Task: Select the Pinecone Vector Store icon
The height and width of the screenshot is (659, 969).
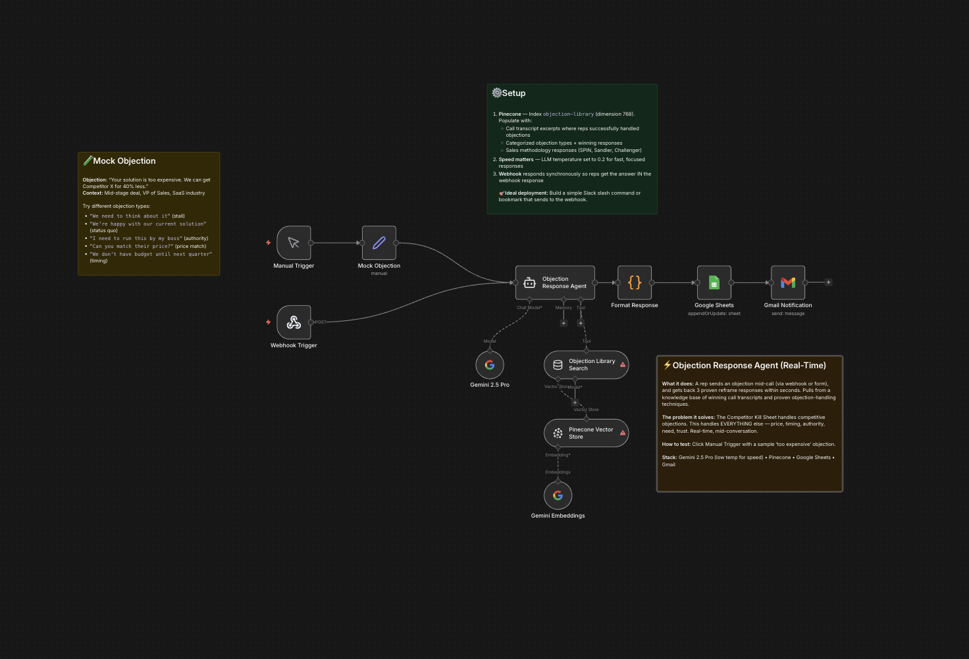Action: coord(558,432)
